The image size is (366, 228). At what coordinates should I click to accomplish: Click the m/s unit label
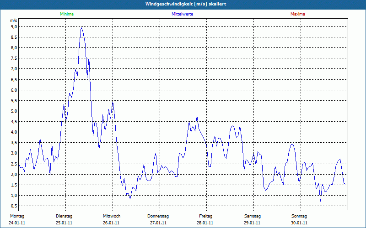14,21
